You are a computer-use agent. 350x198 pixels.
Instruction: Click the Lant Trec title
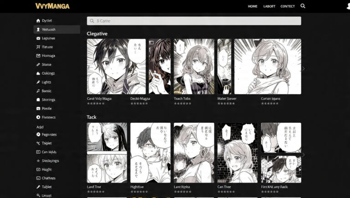click(x=94, y=187)
